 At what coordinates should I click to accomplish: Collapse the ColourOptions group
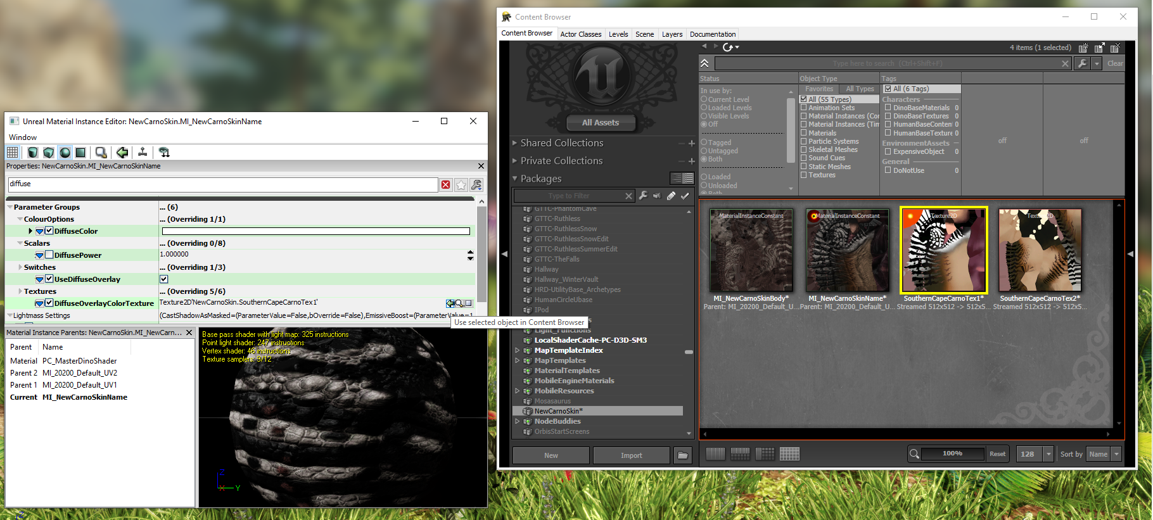coord(20,219)
